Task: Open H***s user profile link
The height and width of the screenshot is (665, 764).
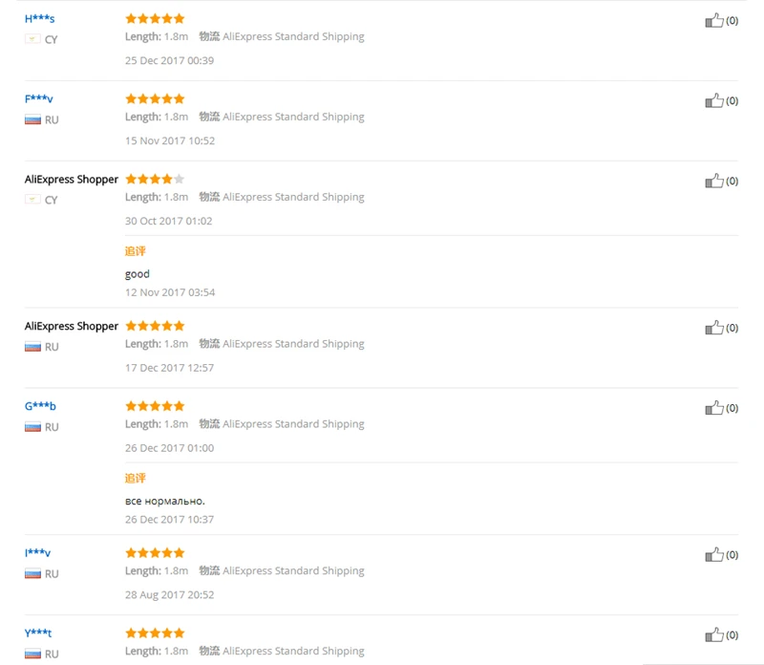Action: [x=39, y=19]
